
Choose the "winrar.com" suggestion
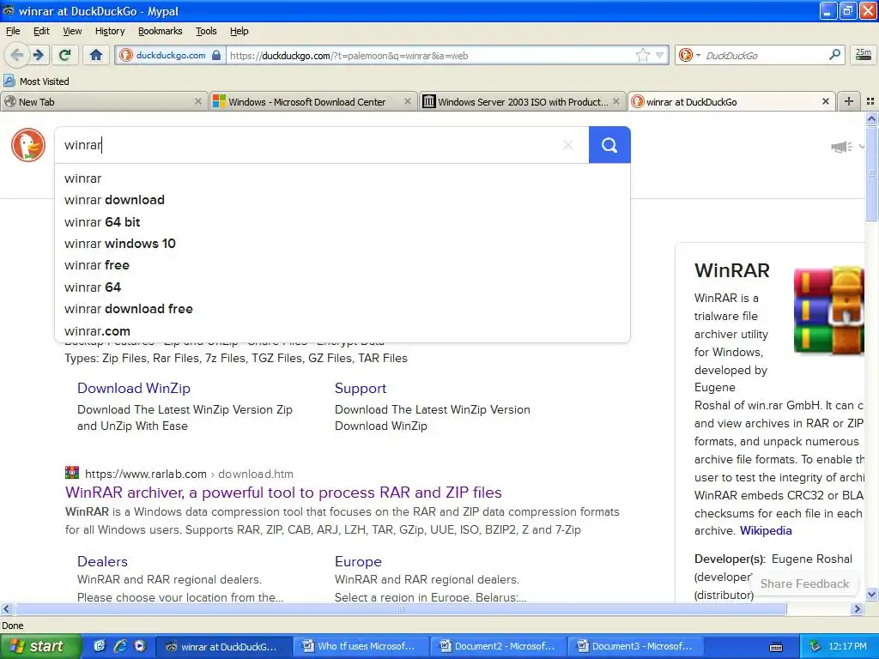(342, 330)
